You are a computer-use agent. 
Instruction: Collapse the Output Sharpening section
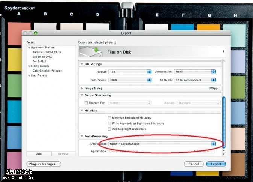tap(82, 95)
